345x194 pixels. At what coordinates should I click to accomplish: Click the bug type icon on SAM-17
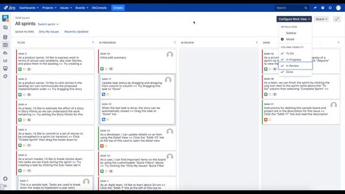(x=266, y=120)
